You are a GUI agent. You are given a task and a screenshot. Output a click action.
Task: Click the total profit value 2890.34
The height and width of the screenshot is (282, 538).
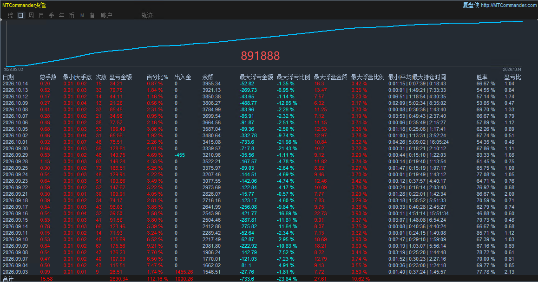click(x=119, y=279)
